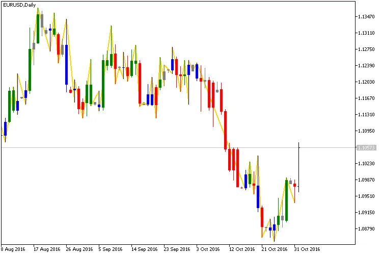Select the 5 Sep 2016 date marker

(x=111, y=249)
